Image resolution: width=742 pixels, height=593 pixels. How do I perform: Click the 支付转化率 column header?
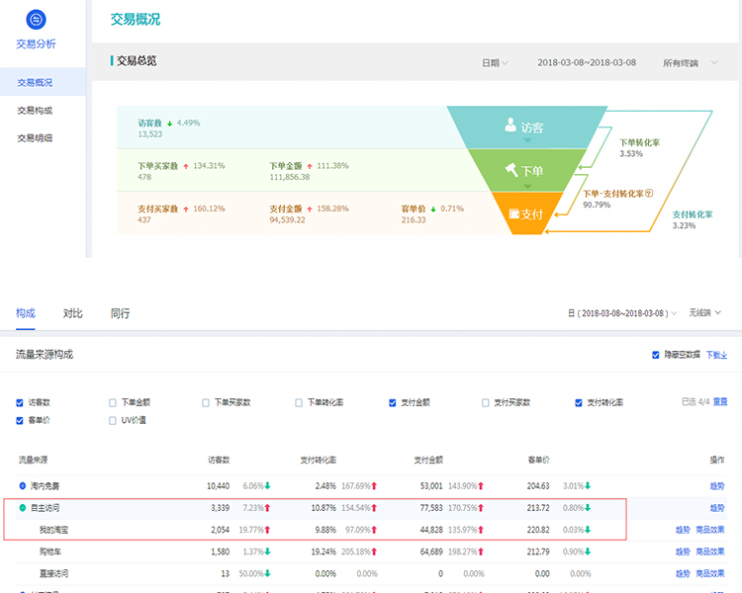(319, 460)
